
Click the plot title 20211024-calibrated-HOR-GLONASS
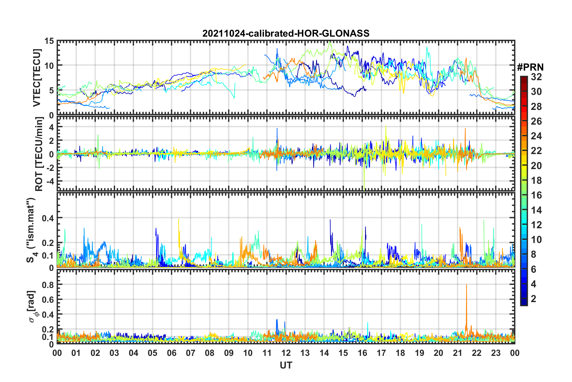286,33
